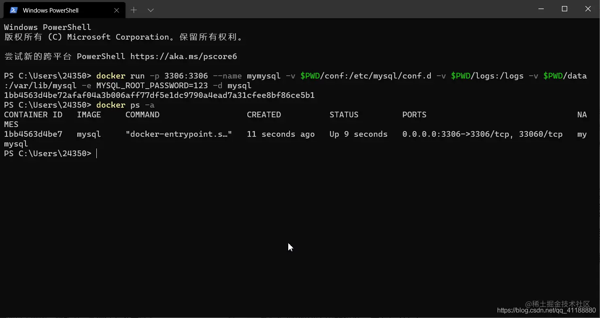Click "Windows PowerShell" banner text in terminal
The image size is (600, 318).
[48, 28]
